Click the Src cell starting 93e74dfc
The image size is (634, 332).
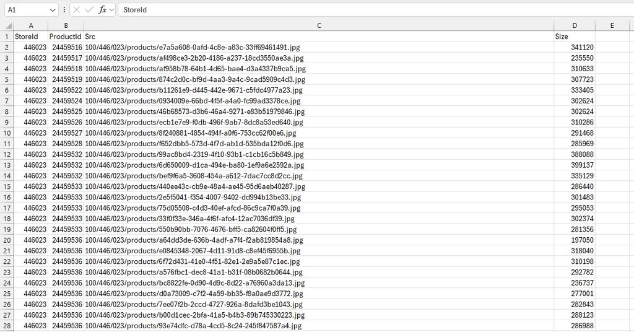(319, 326)
